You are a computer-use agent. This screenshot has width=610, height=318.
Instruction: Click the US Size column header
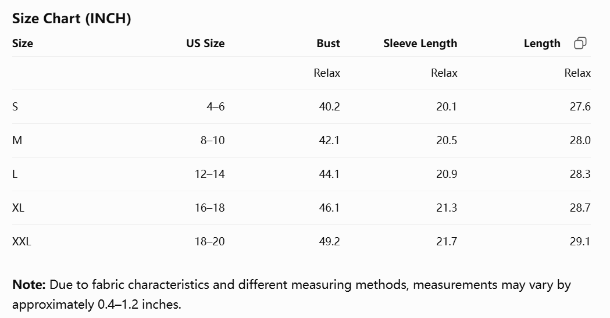[205, 43]
